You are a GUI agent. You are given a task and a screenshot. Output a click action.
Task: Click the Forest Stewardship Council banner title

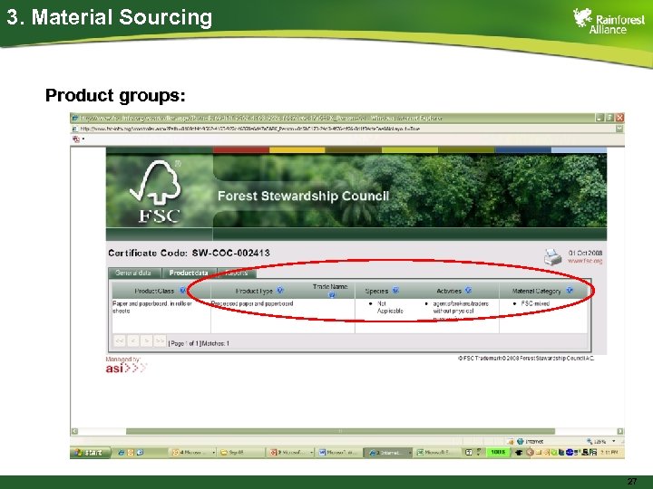point(303,196)
